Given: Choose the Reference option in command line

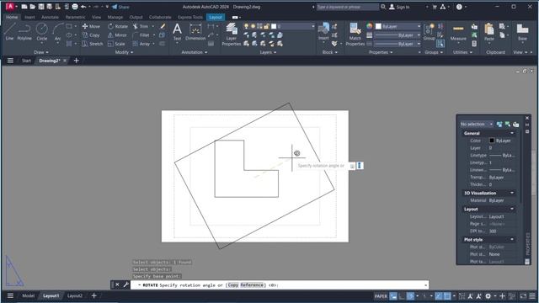Looking at the screenshot, I should [252, 284].
